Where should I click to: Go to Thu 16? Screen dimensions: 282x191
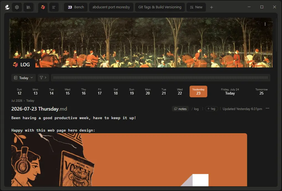pyautogui.click(x=84, y=91)
